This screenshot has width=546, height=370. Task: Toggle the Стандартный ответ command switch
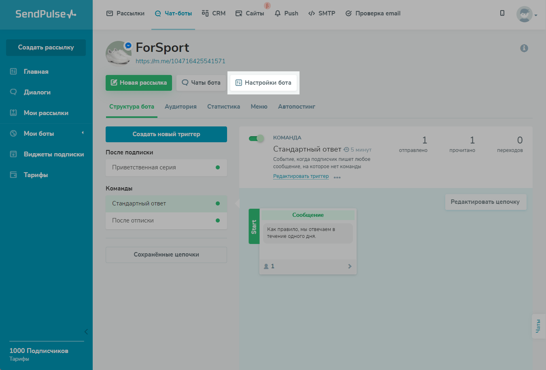point(256,139)
